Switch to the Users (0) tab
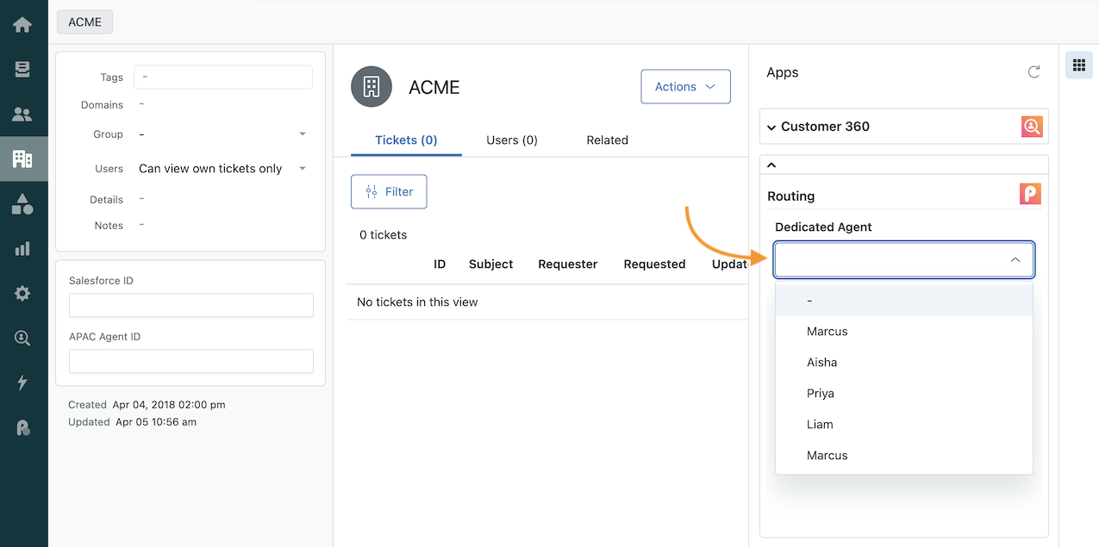The width and height of the screenshot is (1099, 547). point(512,140)
